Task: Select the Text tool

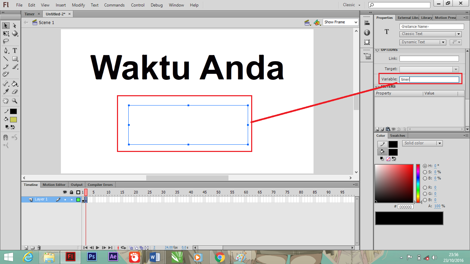Action: point(14,50)
